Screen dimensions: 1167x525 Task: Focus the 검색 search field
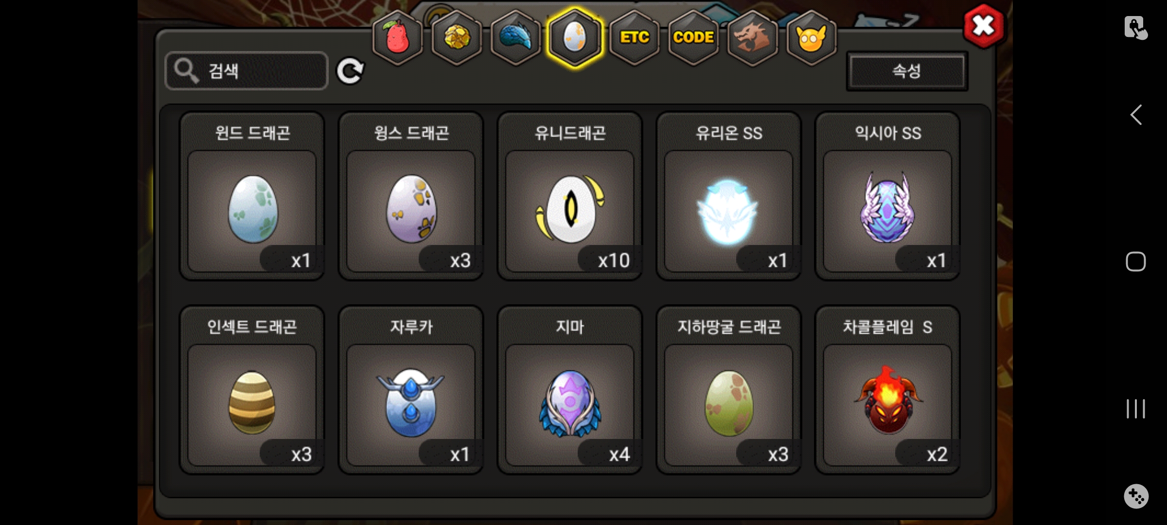247,71
